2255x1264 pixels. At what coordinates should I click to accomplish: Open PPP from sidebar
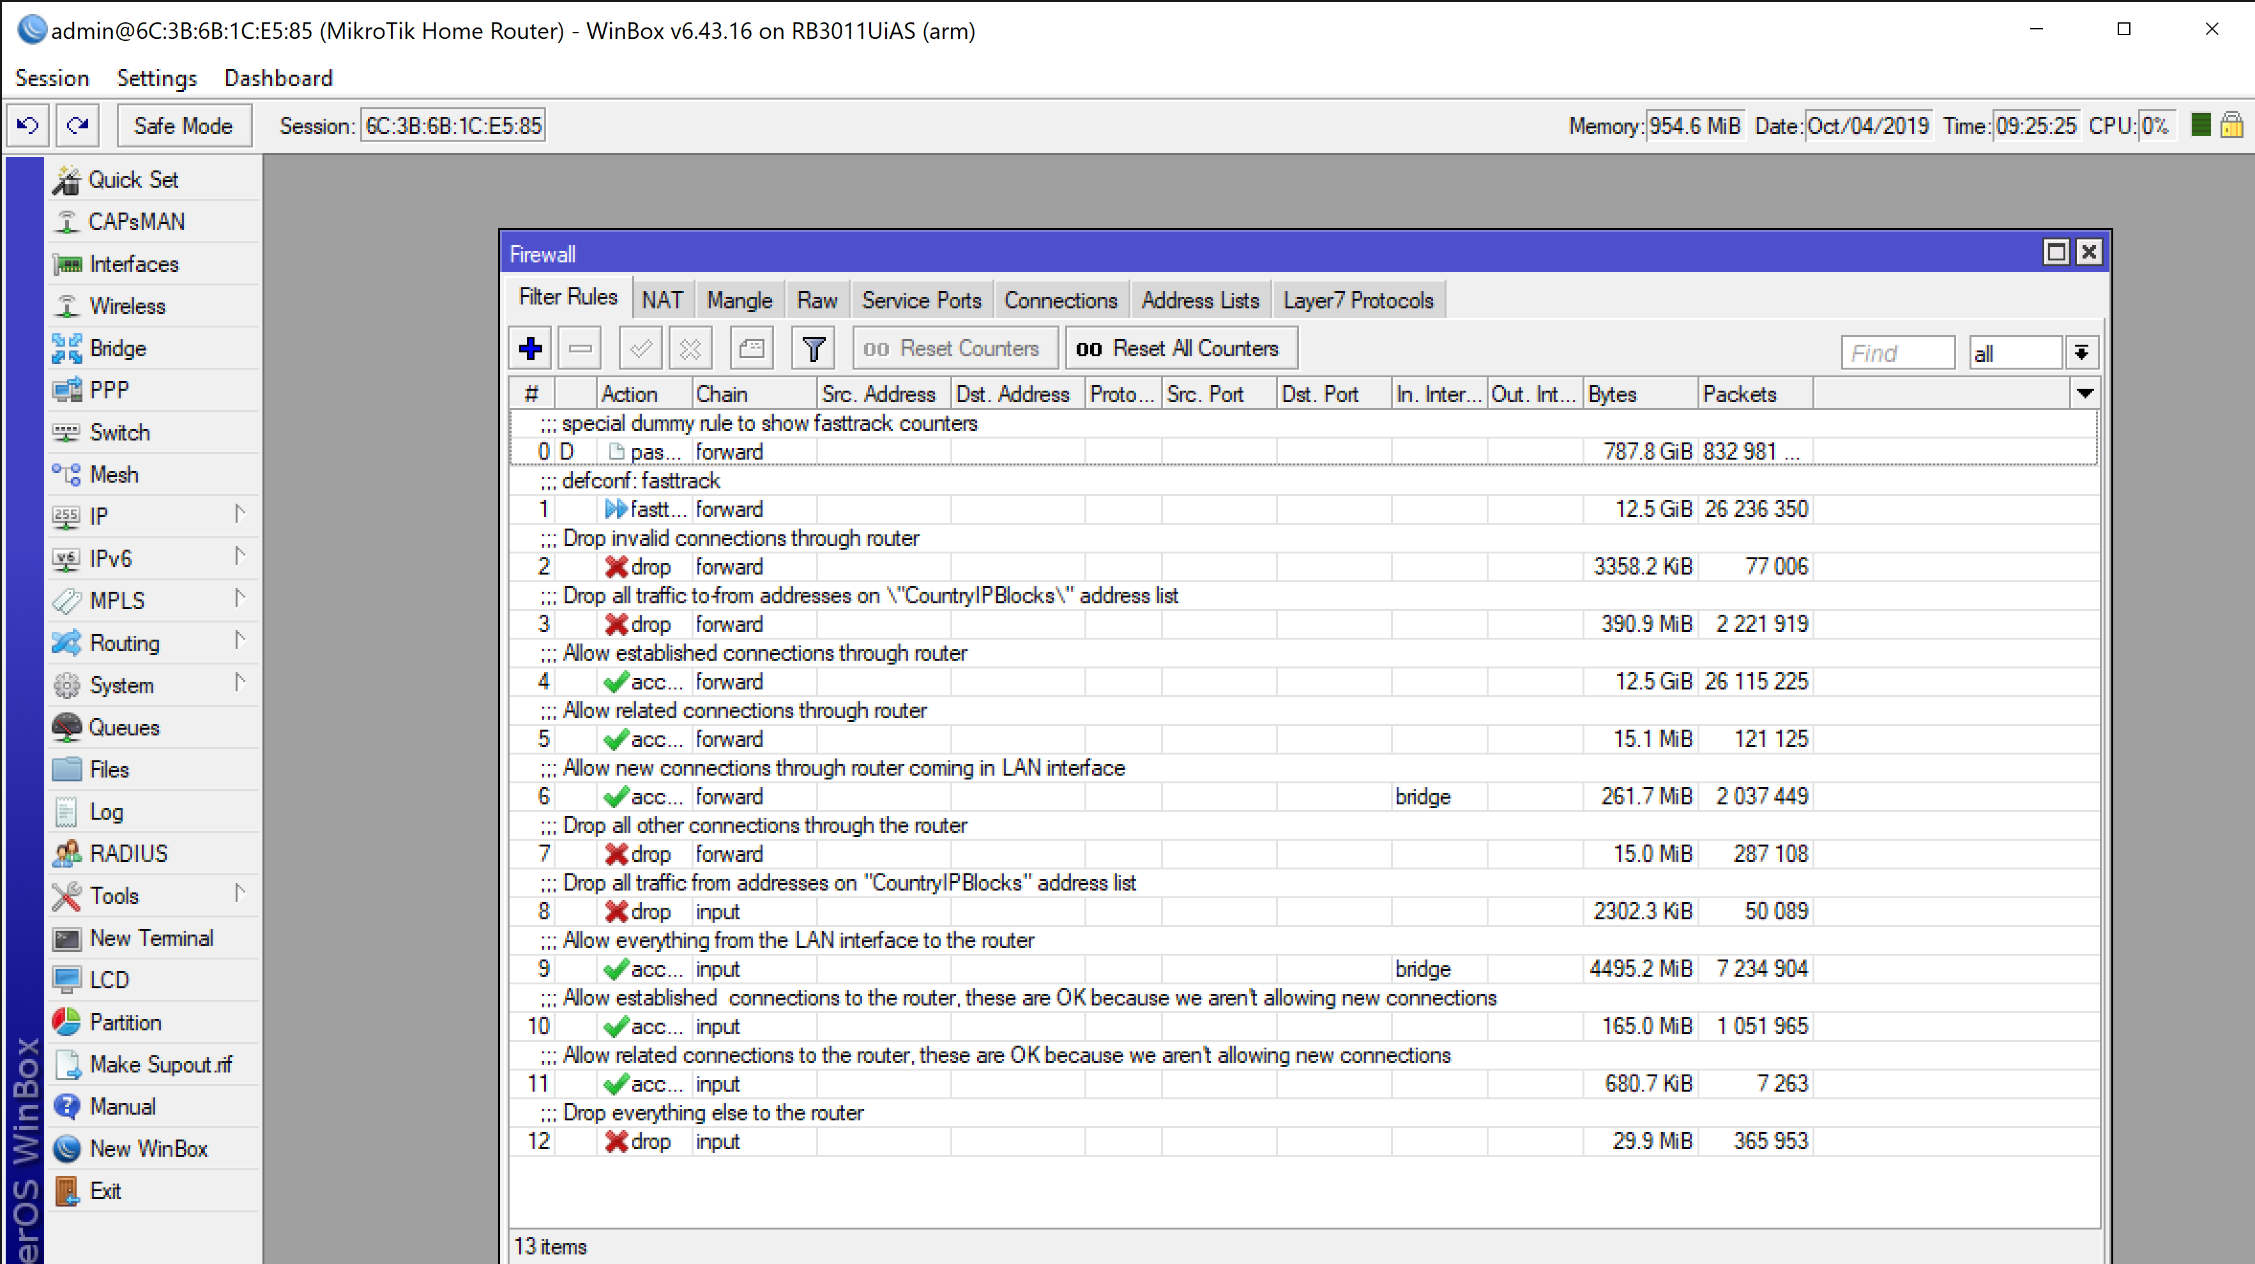(153, 391)
